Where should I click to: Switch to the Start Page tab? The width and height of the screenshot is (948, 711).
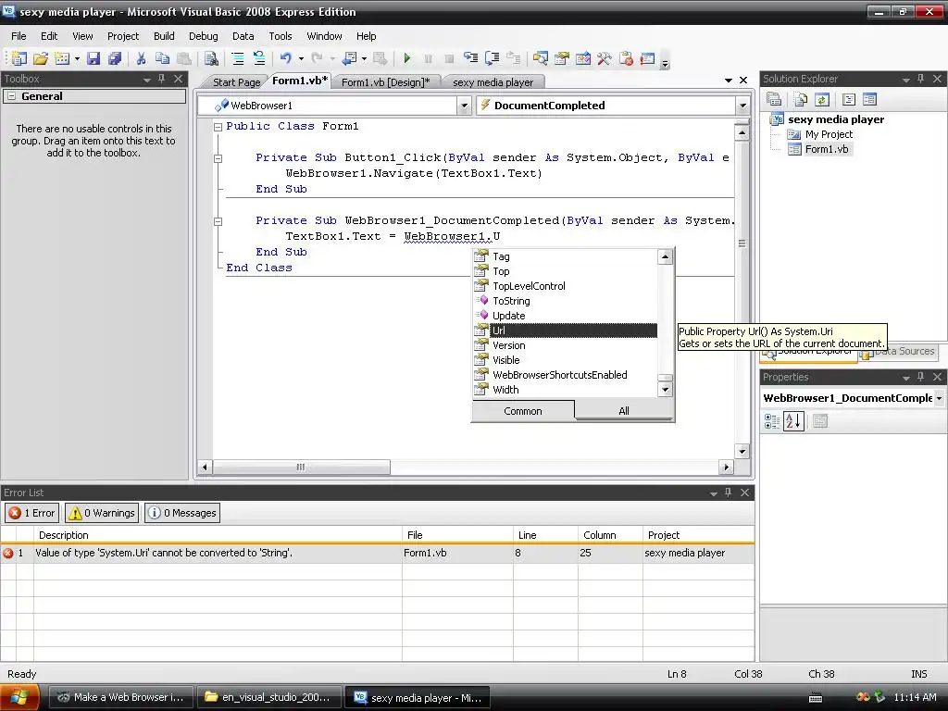coord(236,82)
